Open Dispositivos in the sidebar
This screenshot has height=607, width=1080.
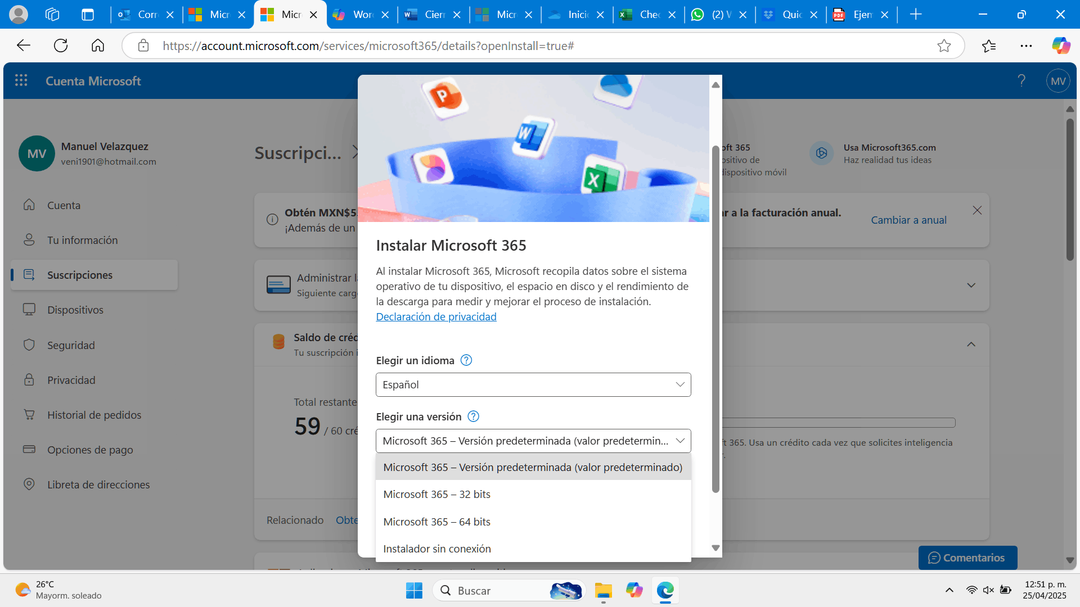pyautogui.click(x=75, y=310)
